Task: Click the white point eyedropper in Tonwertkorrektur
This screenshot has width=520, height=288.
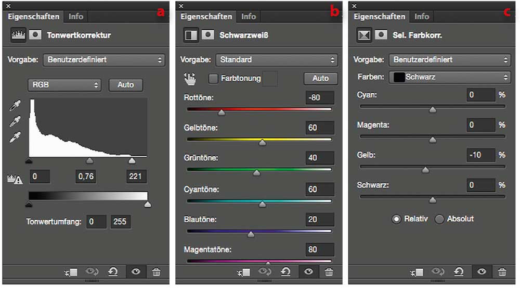Action: click(15, 137)
